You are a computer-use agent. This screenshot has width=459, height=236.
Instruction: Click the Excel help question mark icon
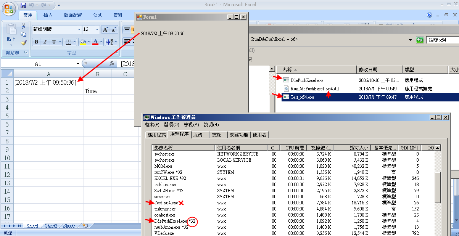tap(430, 15)
